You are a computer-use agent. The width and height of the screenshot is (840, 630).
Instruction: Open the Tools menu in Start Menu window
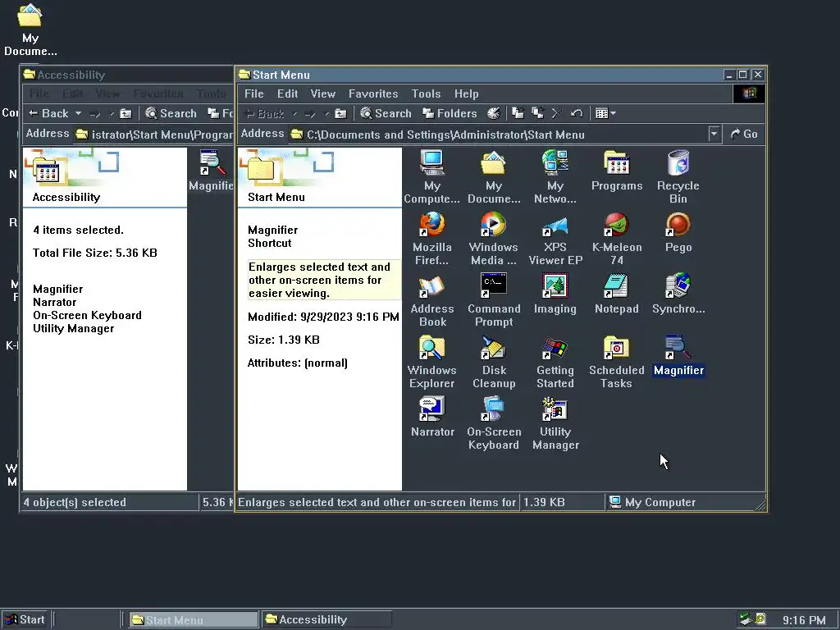click(x=426, y=94)
